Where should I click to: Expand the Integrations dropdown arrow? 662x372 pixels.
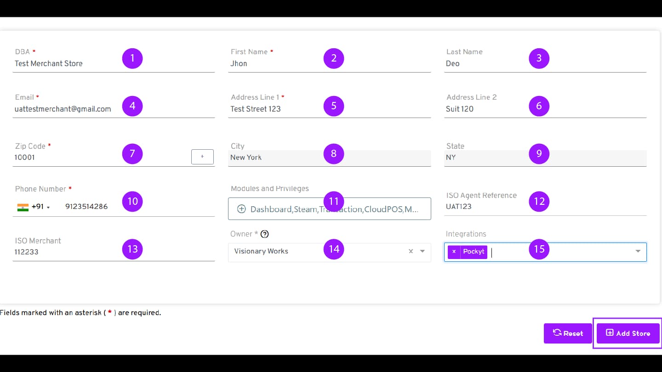pos(638,251)
